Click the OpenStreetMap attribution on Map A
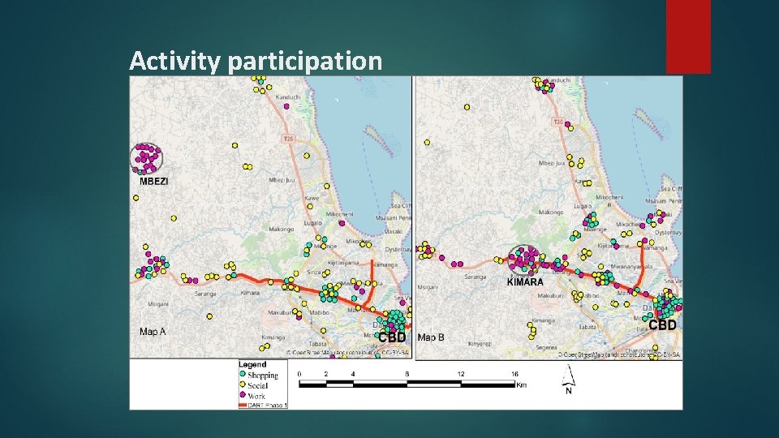The height and width of the screenshot is (438, 779). tap(348, 353)
